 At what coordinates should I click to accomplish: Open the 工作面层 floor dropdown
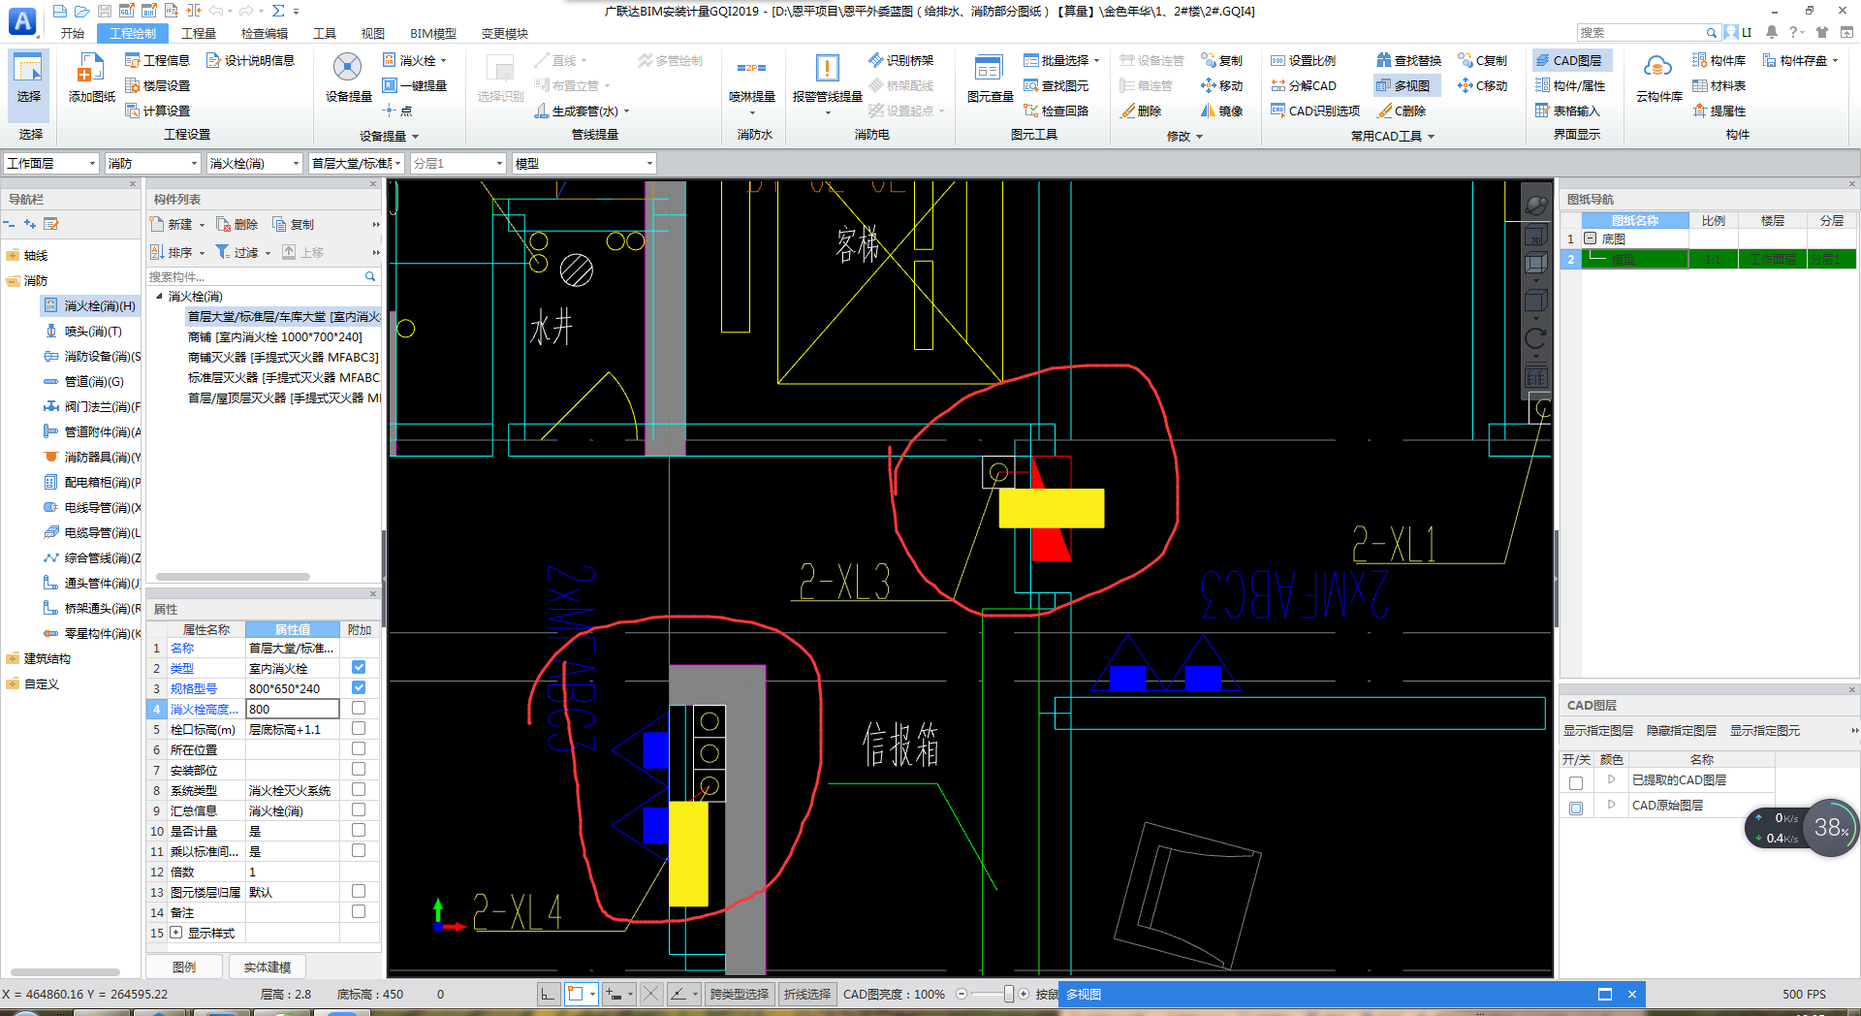(51, 163)
